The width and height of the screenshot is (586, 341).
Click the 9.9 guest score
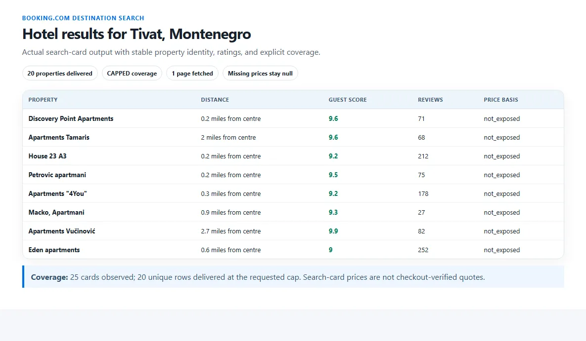333,231
